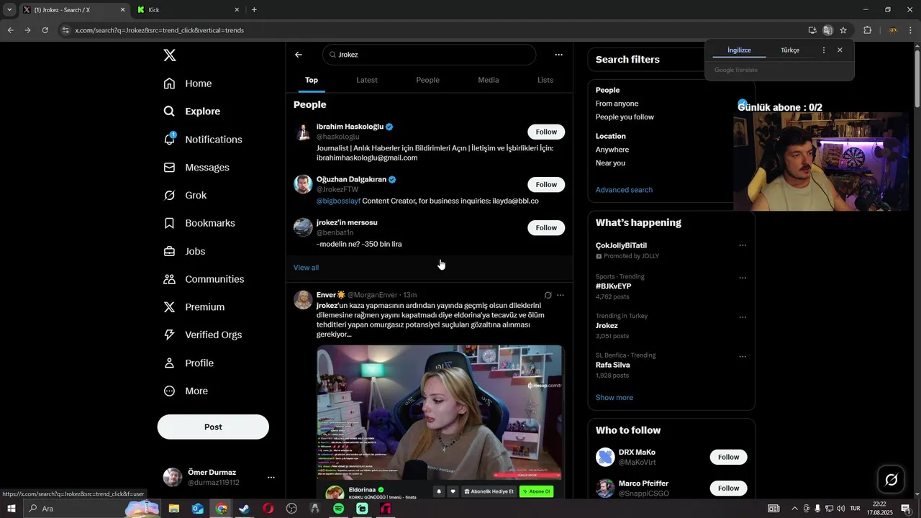Expand the More menu in sidebar

pyautogui.click(x=186, y=391)
